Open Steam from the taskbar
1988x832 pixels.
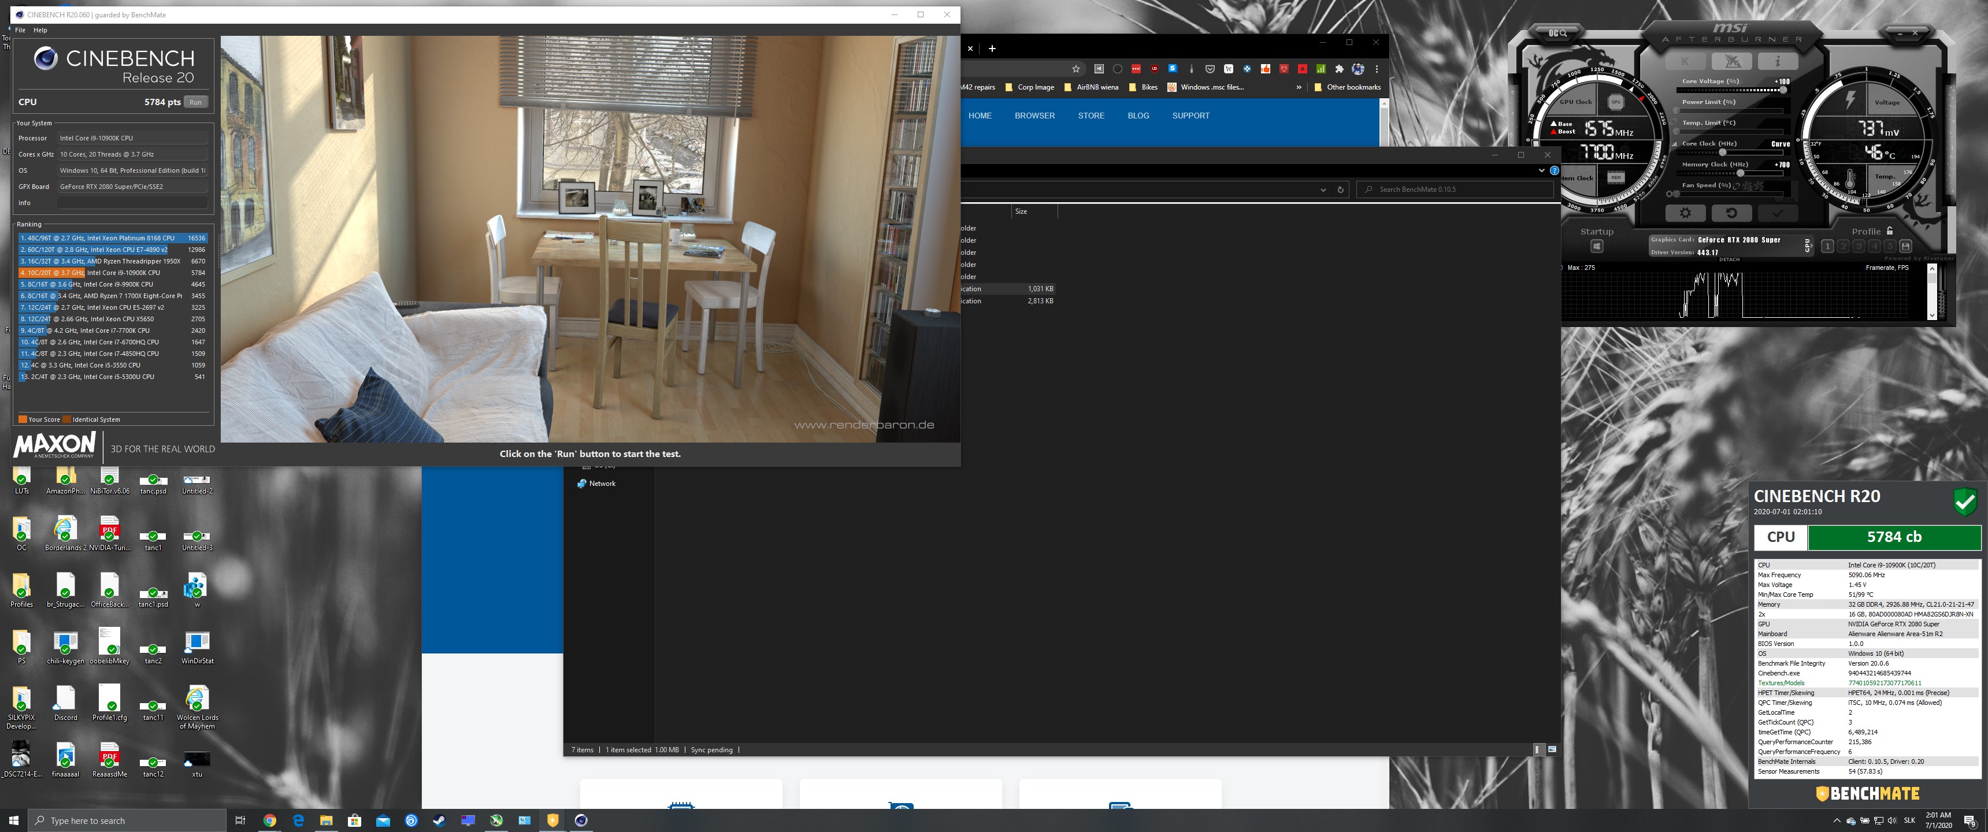pyautogui.click(x=439, y=820)
